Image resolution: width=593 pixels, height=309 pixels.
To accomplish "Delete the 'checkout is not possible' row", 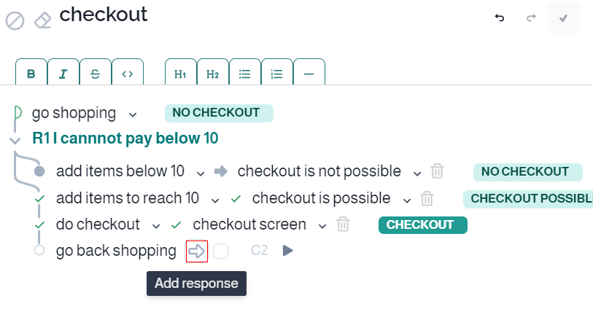I will 437,171.
